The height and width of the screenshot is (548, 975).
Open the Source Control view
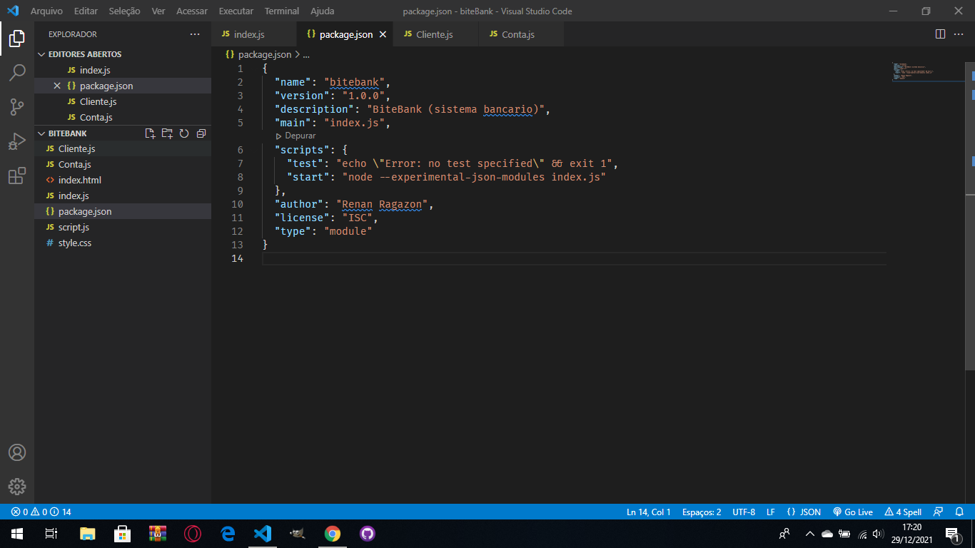pyautogui.click(x=17, y=107)
